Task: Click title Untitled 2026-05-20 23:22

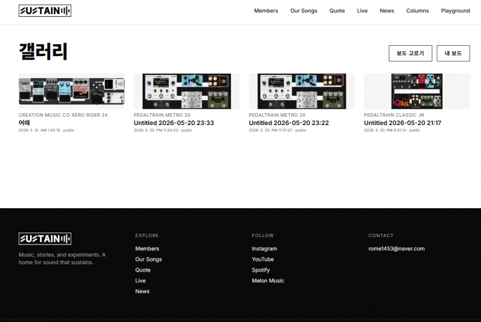Action: click(289, 123)
